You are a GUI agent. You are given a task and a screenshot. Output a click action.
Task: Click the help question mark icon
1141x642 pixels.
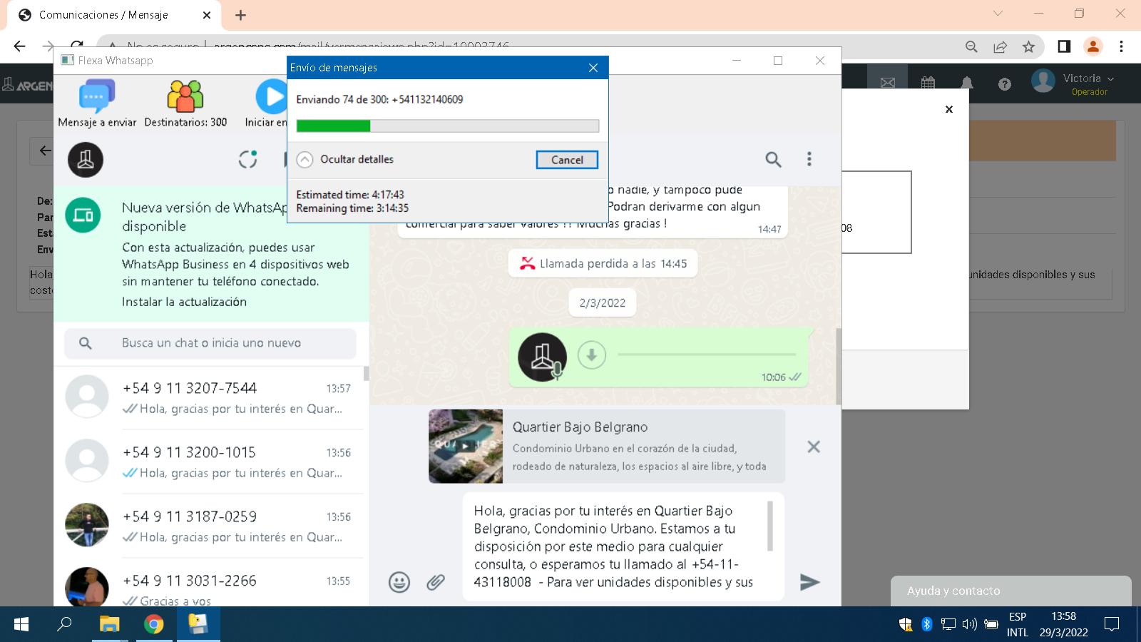click(1005, 84)
